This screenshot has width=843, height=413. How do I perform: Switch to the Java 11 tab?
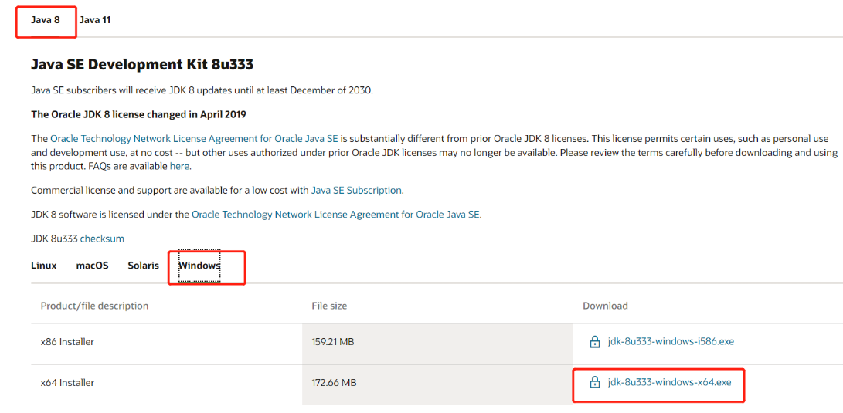click(95, 20)
